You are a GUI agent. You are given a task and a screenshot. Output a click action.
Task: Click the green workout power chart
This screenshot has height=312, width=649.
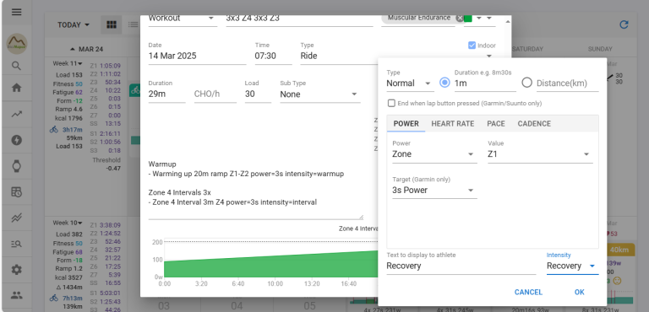click(x=271, y=265)
